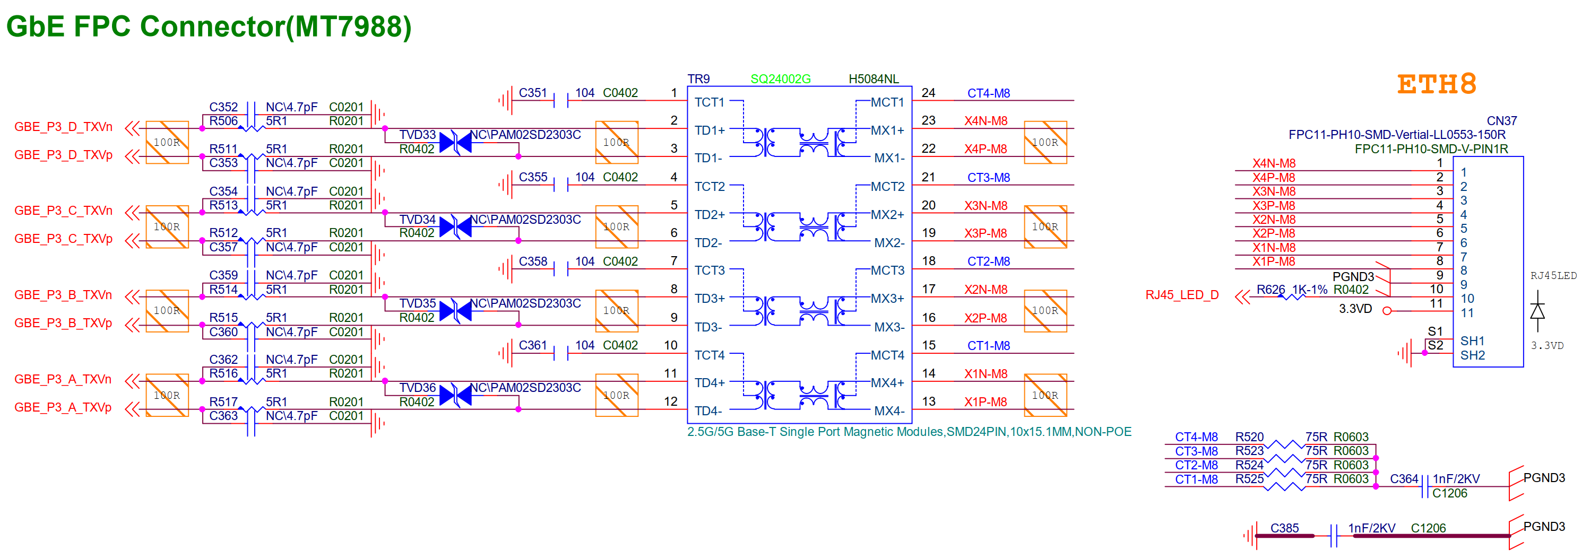Click the TVD33 TVS diode symbol
This screenshot has height=559, width=1590.
[455, 143]
